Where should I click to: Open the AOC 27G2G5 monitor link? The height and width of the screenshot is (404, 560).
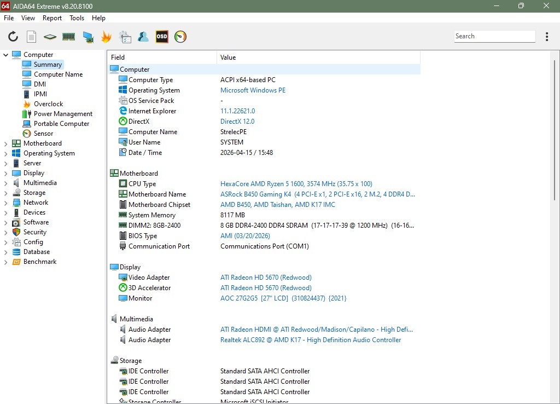283,298
